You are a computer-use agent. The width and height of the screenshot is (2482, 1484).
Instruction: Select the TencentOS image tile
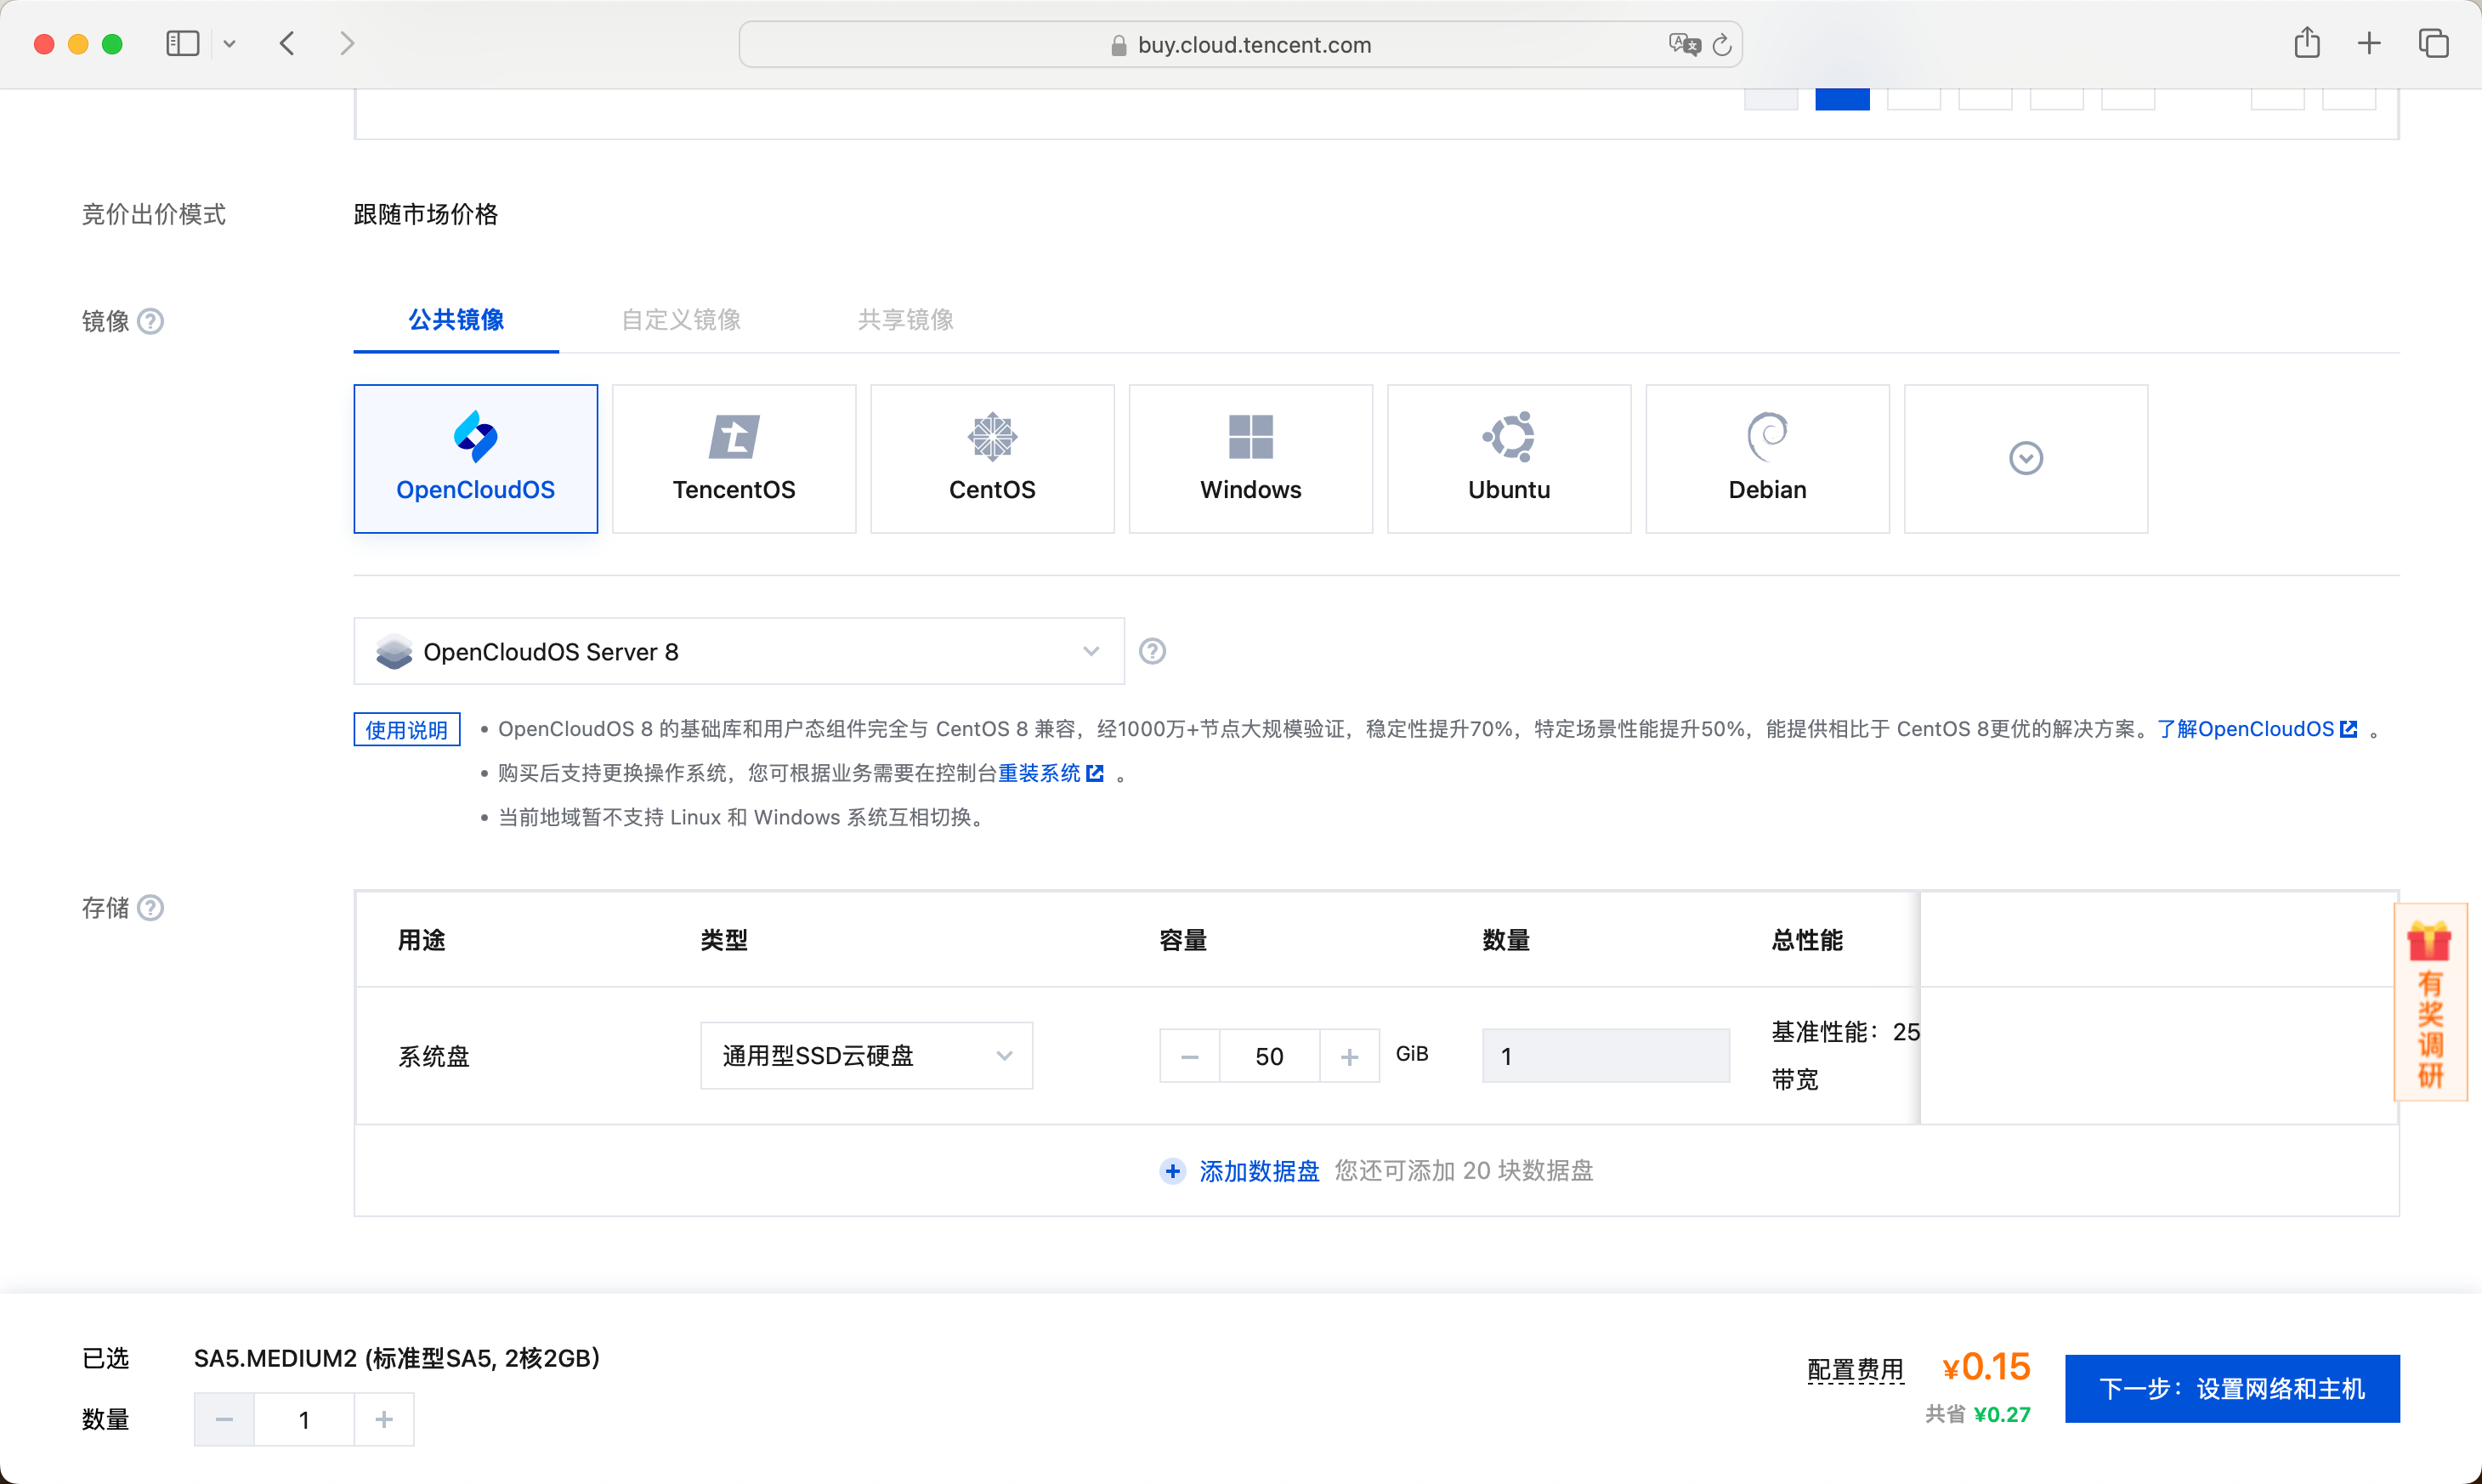click(x=733, y=457)
